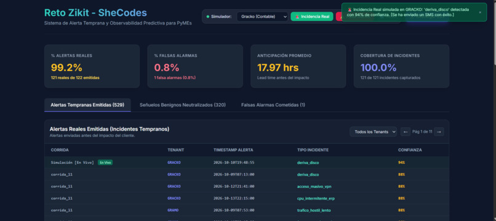Click Simulación [En Vivo] row label
This screenshot has height=221, width=496.
pos(73,162)
